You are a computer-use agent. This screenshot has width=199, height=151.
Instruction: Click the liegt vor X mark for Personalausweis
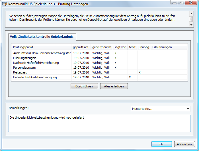[116, 68]
